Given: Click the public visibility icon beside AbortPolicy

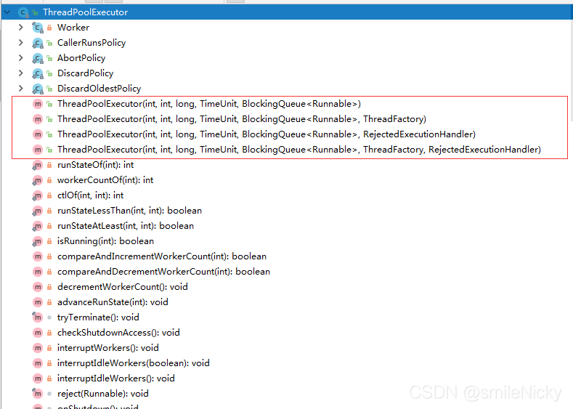Looking at the screenshot, I should 49,59.
